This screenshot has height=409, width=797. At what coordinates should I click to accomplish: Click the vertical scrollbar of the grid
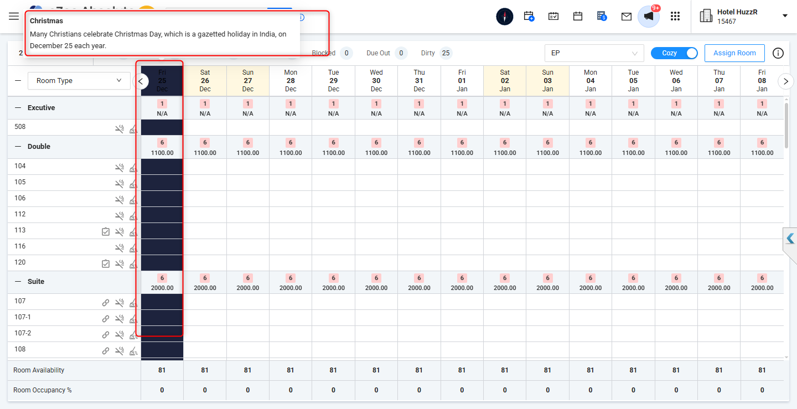786,125
